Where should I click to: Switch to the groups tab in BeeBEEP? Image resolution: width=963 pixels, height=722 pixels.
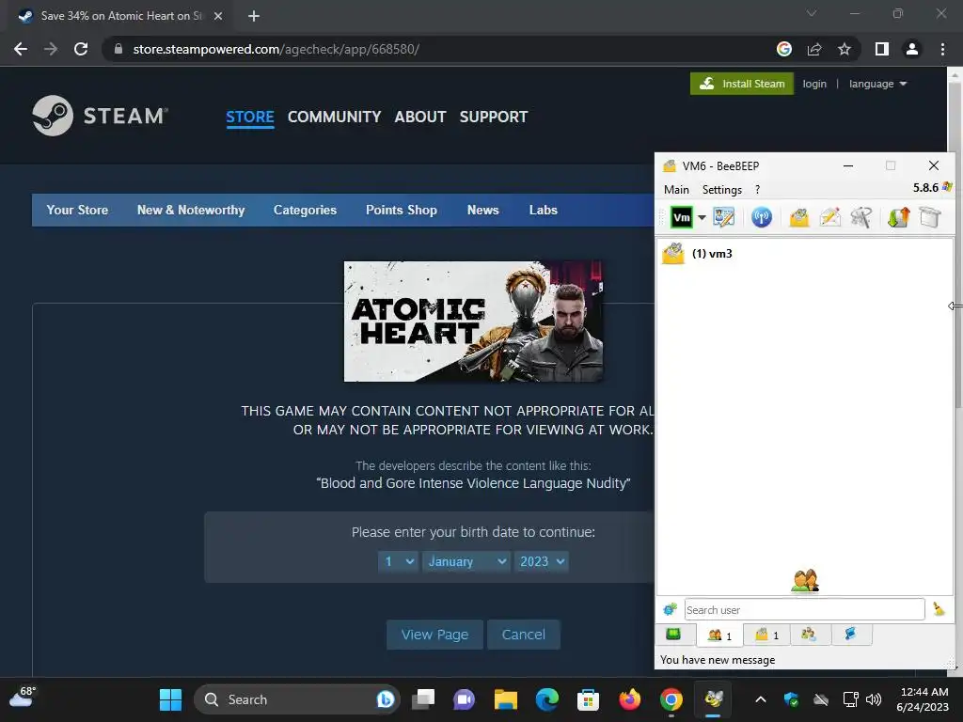[x=809, y=635]
